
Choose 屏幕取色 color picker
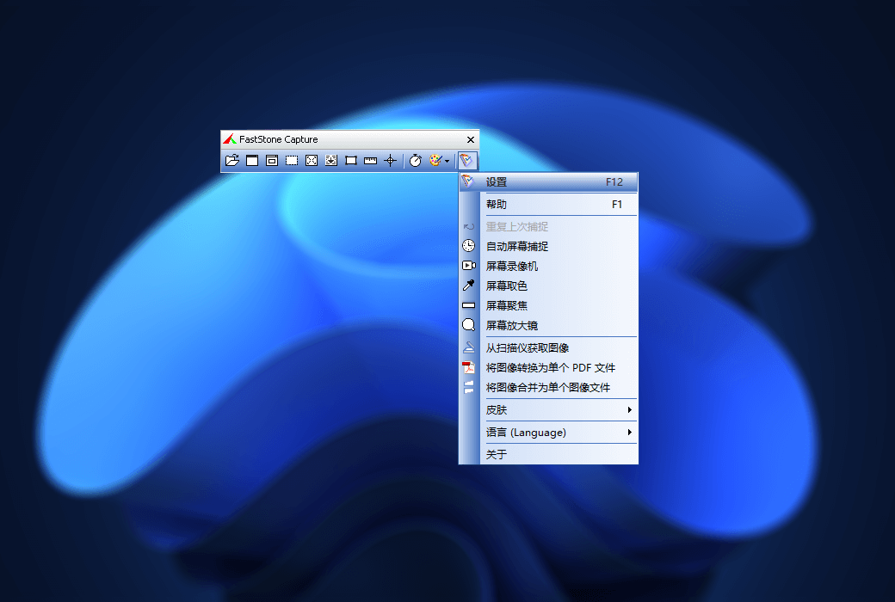coord(548,286)
